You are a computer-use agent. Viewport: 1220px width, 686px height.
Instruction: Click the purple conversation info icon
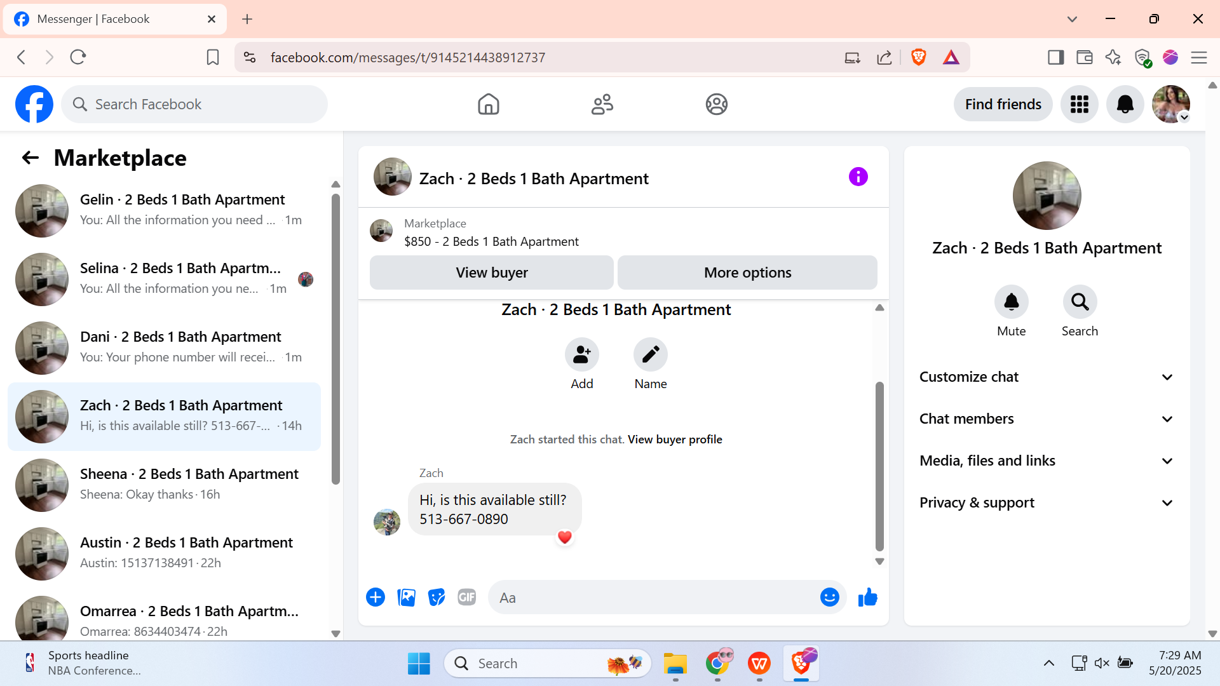click(x=858, y=177)
